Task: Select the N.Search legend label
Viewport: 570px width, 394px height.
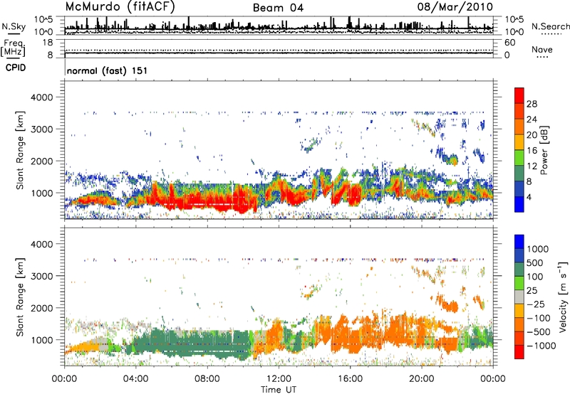Action: click(550, 26)
